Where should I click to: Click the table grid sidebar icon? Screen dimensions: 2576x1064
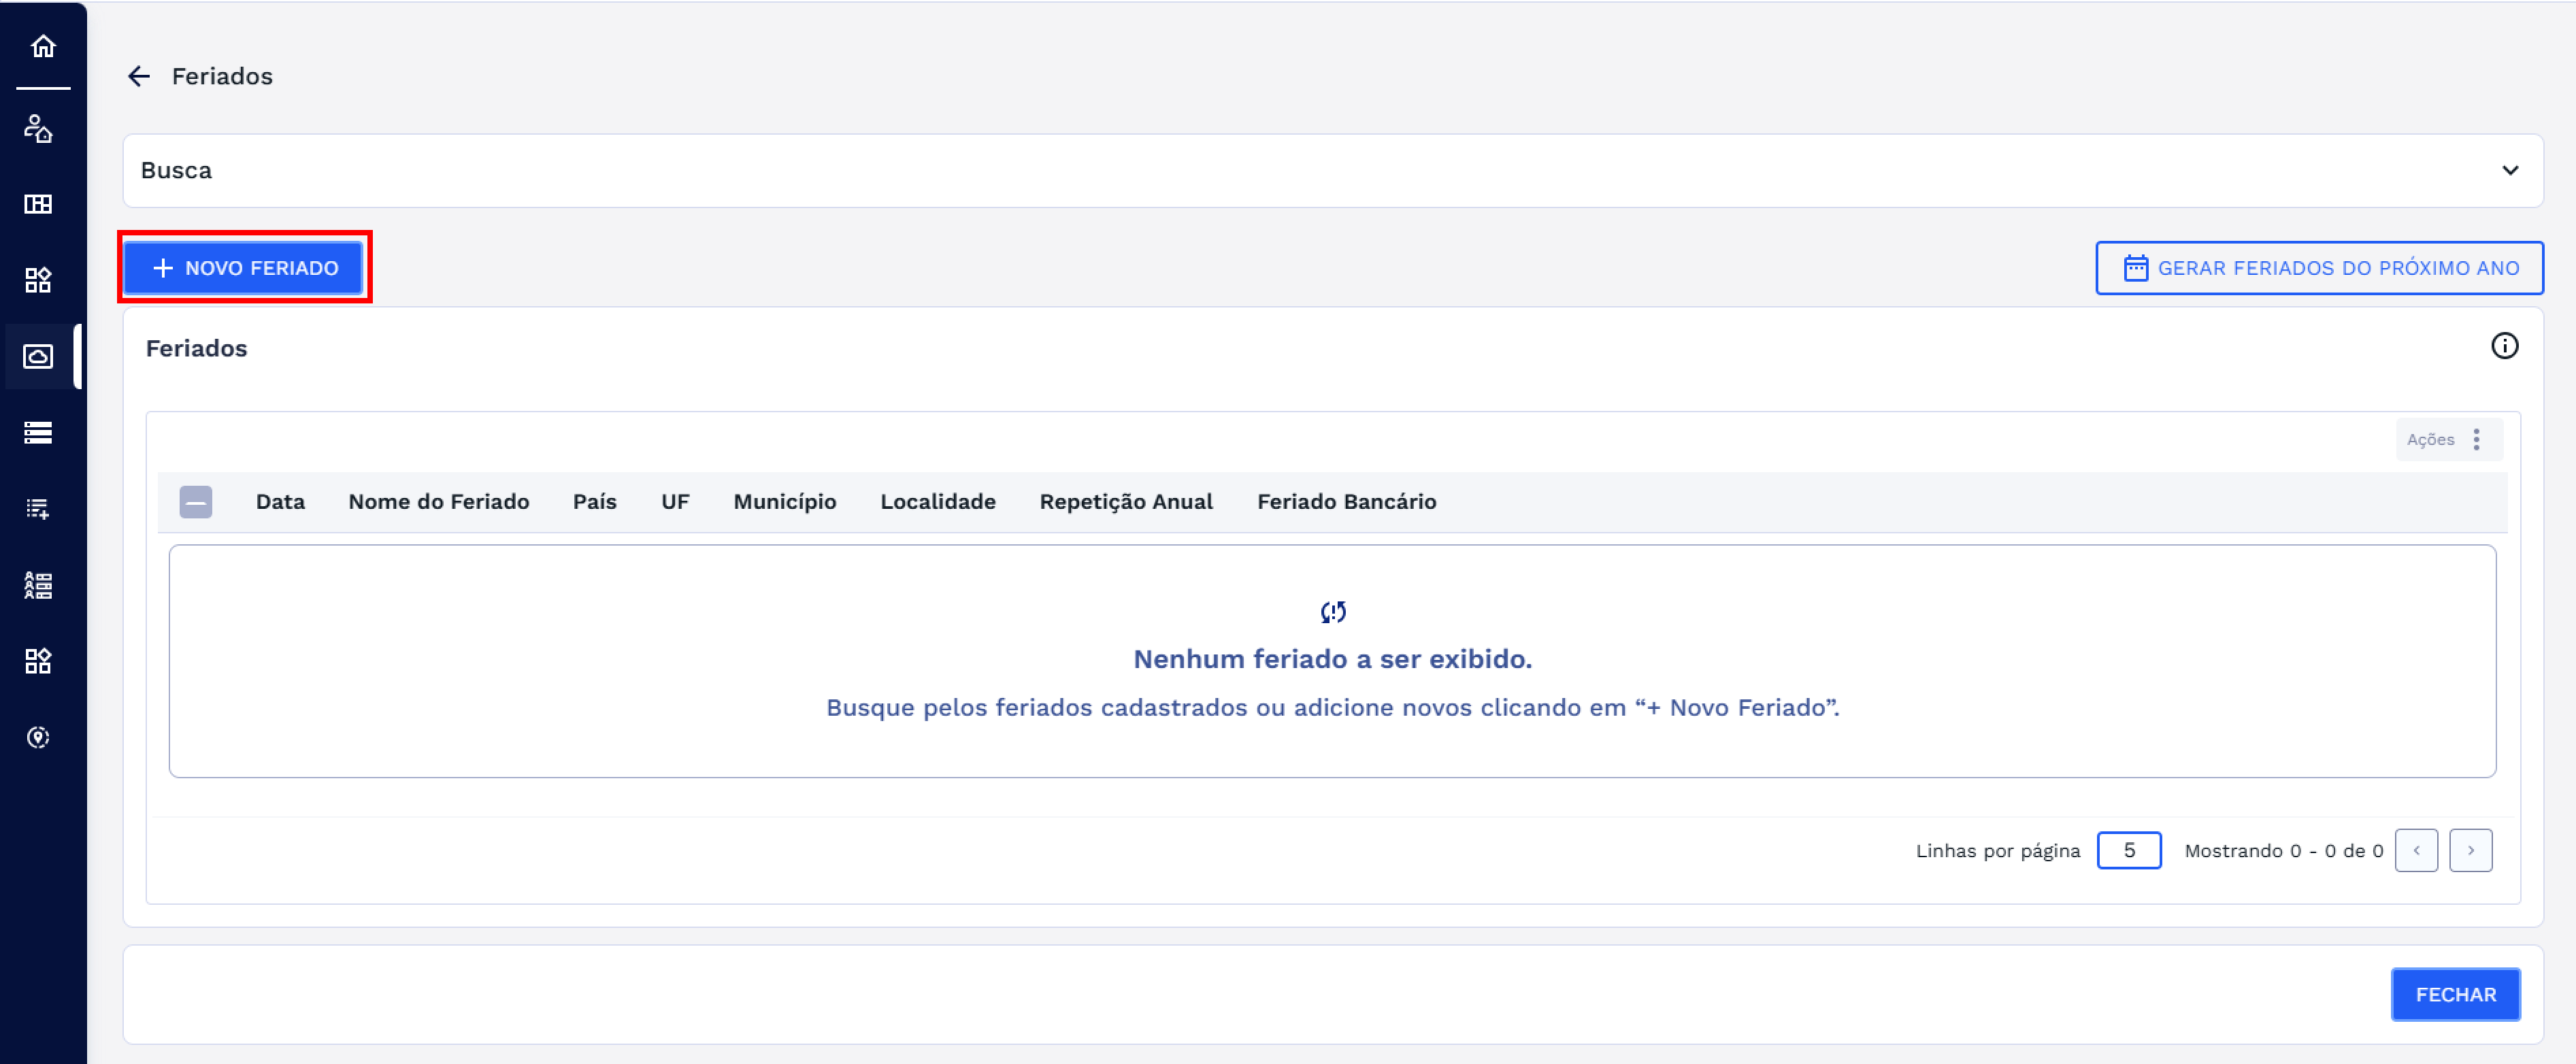tap(38, 204)
